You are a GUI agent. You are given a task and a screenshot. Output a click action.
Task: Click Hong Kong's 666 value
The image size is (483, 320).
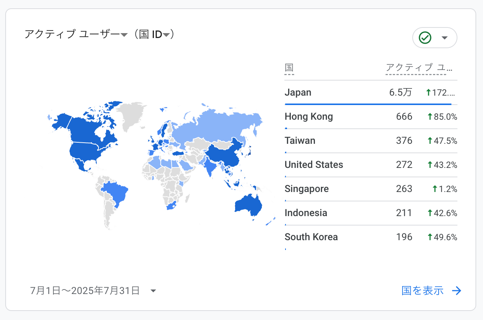coord(404,117)
